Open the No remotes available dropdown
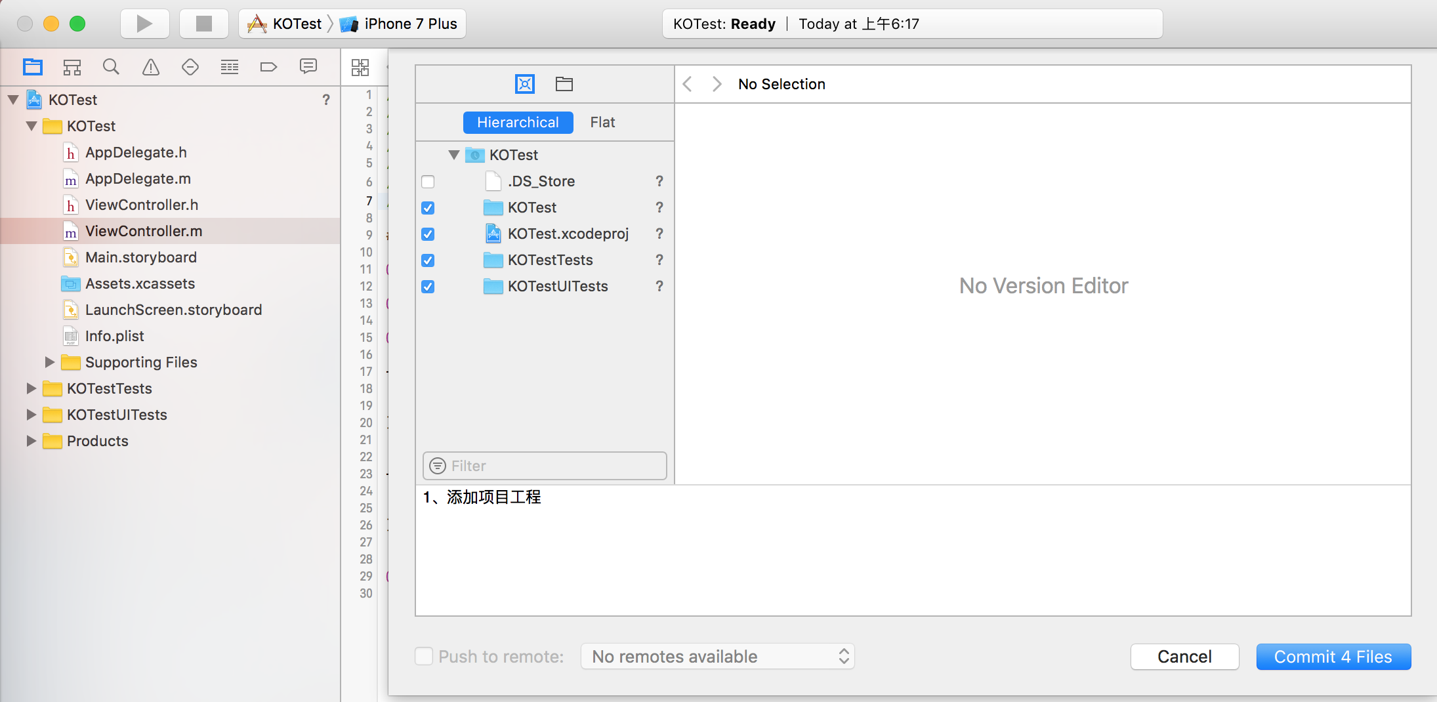This screenshot has height=702, width=1437. click(718, 656)
